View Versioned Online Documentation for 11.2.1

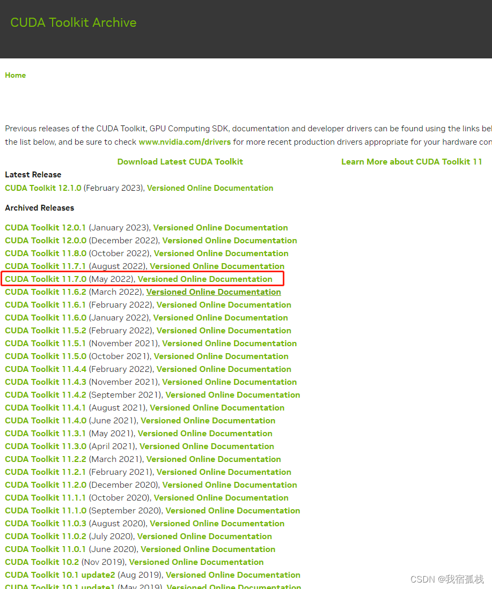(224, 472)
